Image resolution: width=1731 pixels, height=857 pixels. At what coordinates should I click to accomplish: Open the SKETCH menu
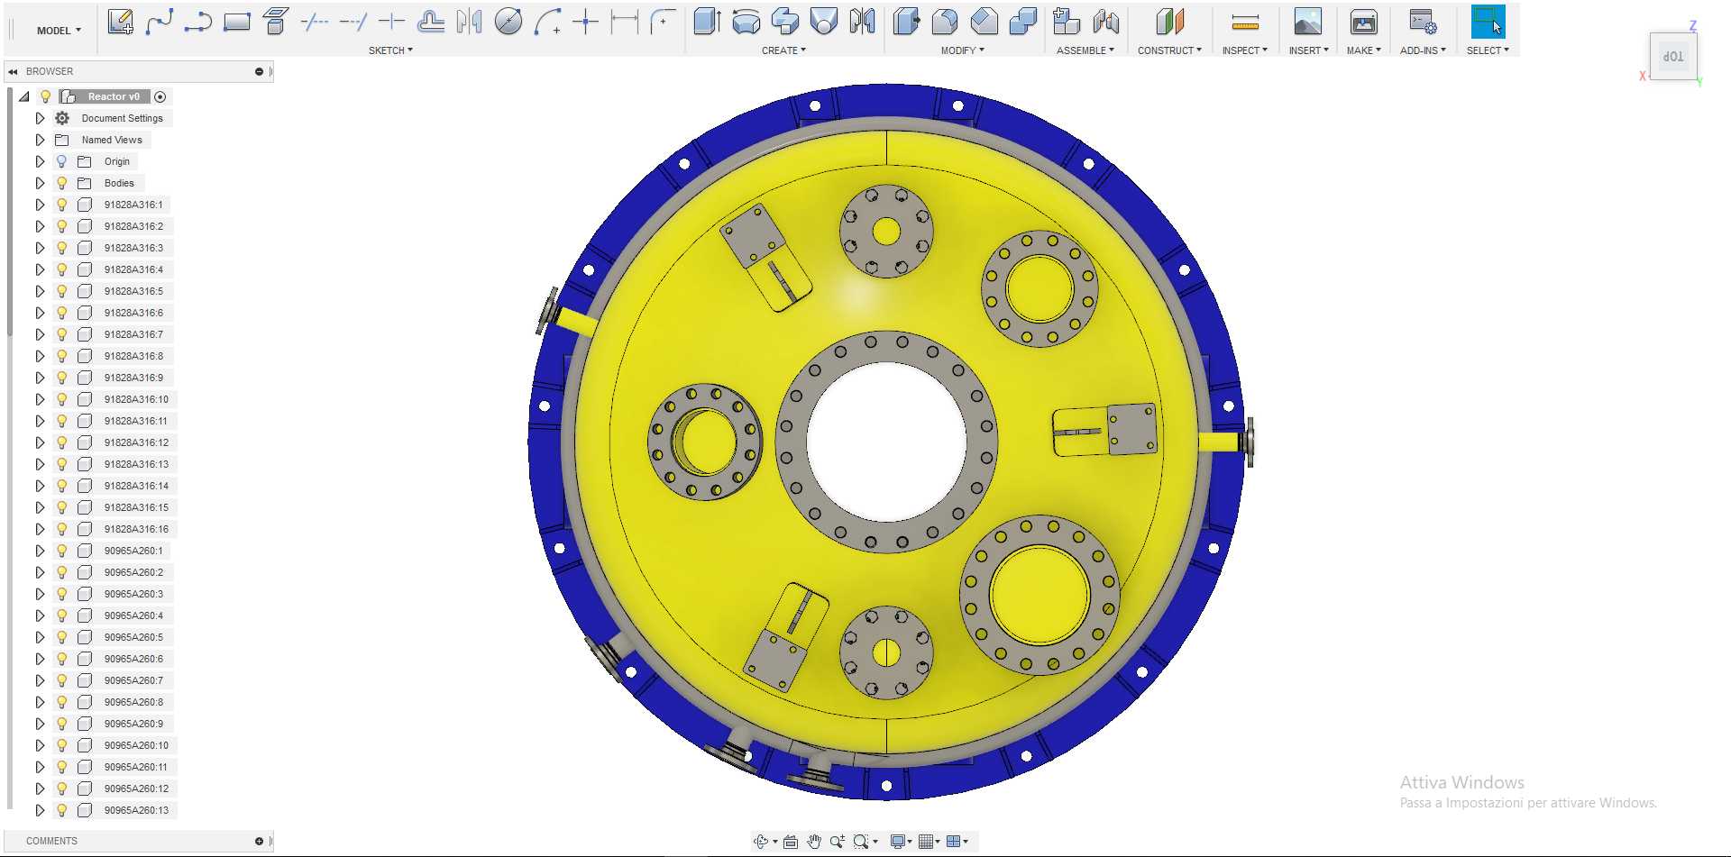click(390, 50)
